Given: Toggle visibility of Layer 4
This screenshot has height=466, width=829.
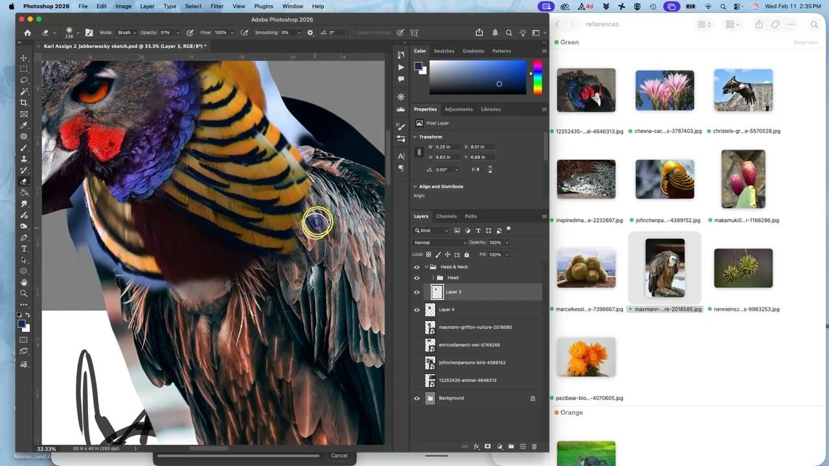Looking at the screenshot, I should tap(416, 309).
